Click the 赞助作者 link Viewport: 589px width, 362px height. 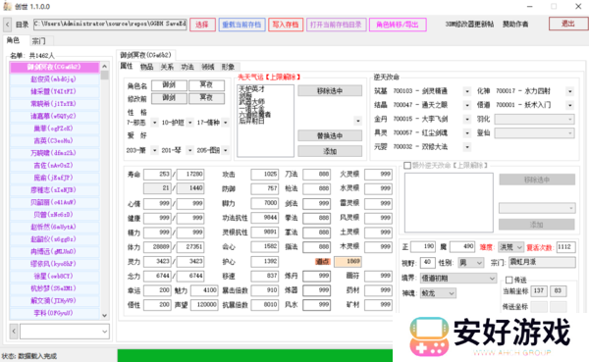click(515, 24)
